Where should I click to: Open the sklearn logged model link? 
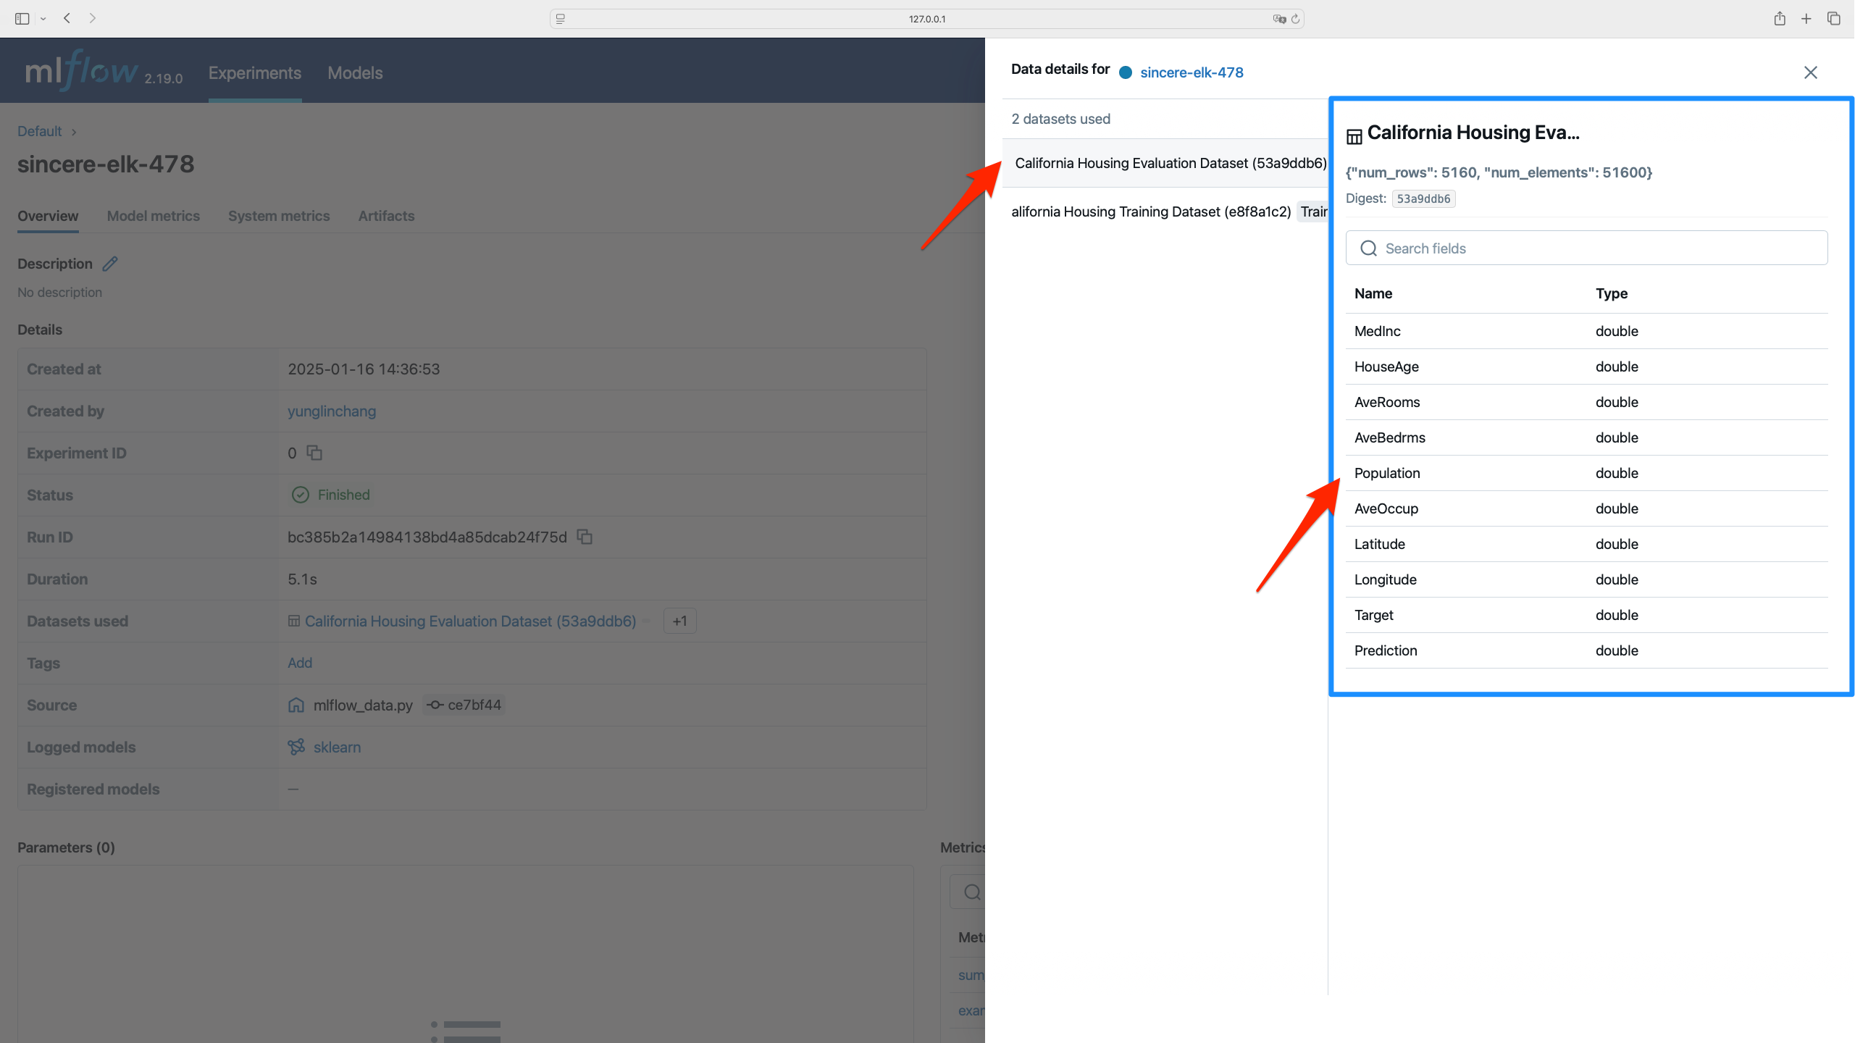tap(337, 747)
